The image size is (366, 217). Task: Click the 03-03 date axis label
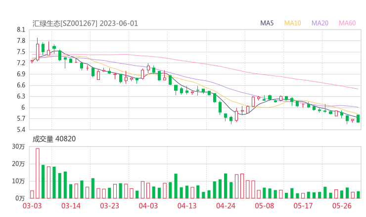[32, 206]
